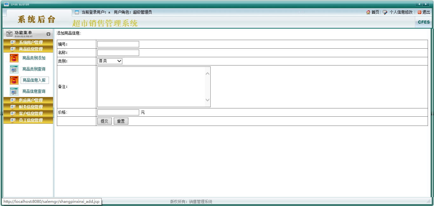Viewport: 434px width, 206px height.
Task: Open the 类别 dropdown showing 酒类
Action: 110,61
